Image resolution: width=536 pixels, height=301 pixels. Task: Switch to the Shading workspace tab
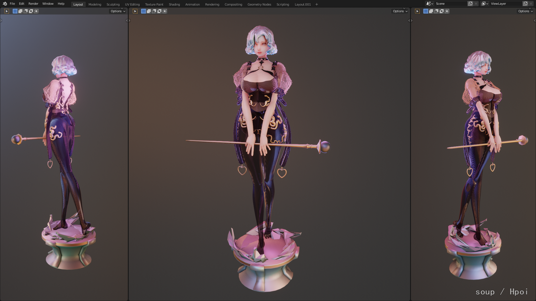(174, 4)
